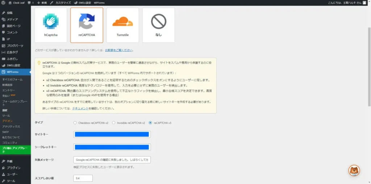Go to 私たちについて submenu
This screenshot has height=184, width=371.
point(11,137)
